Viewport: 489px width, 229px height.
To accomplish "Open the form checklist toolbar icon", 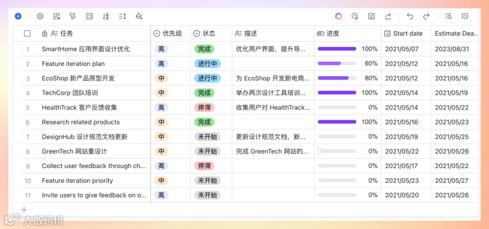I will coord(371,16).
